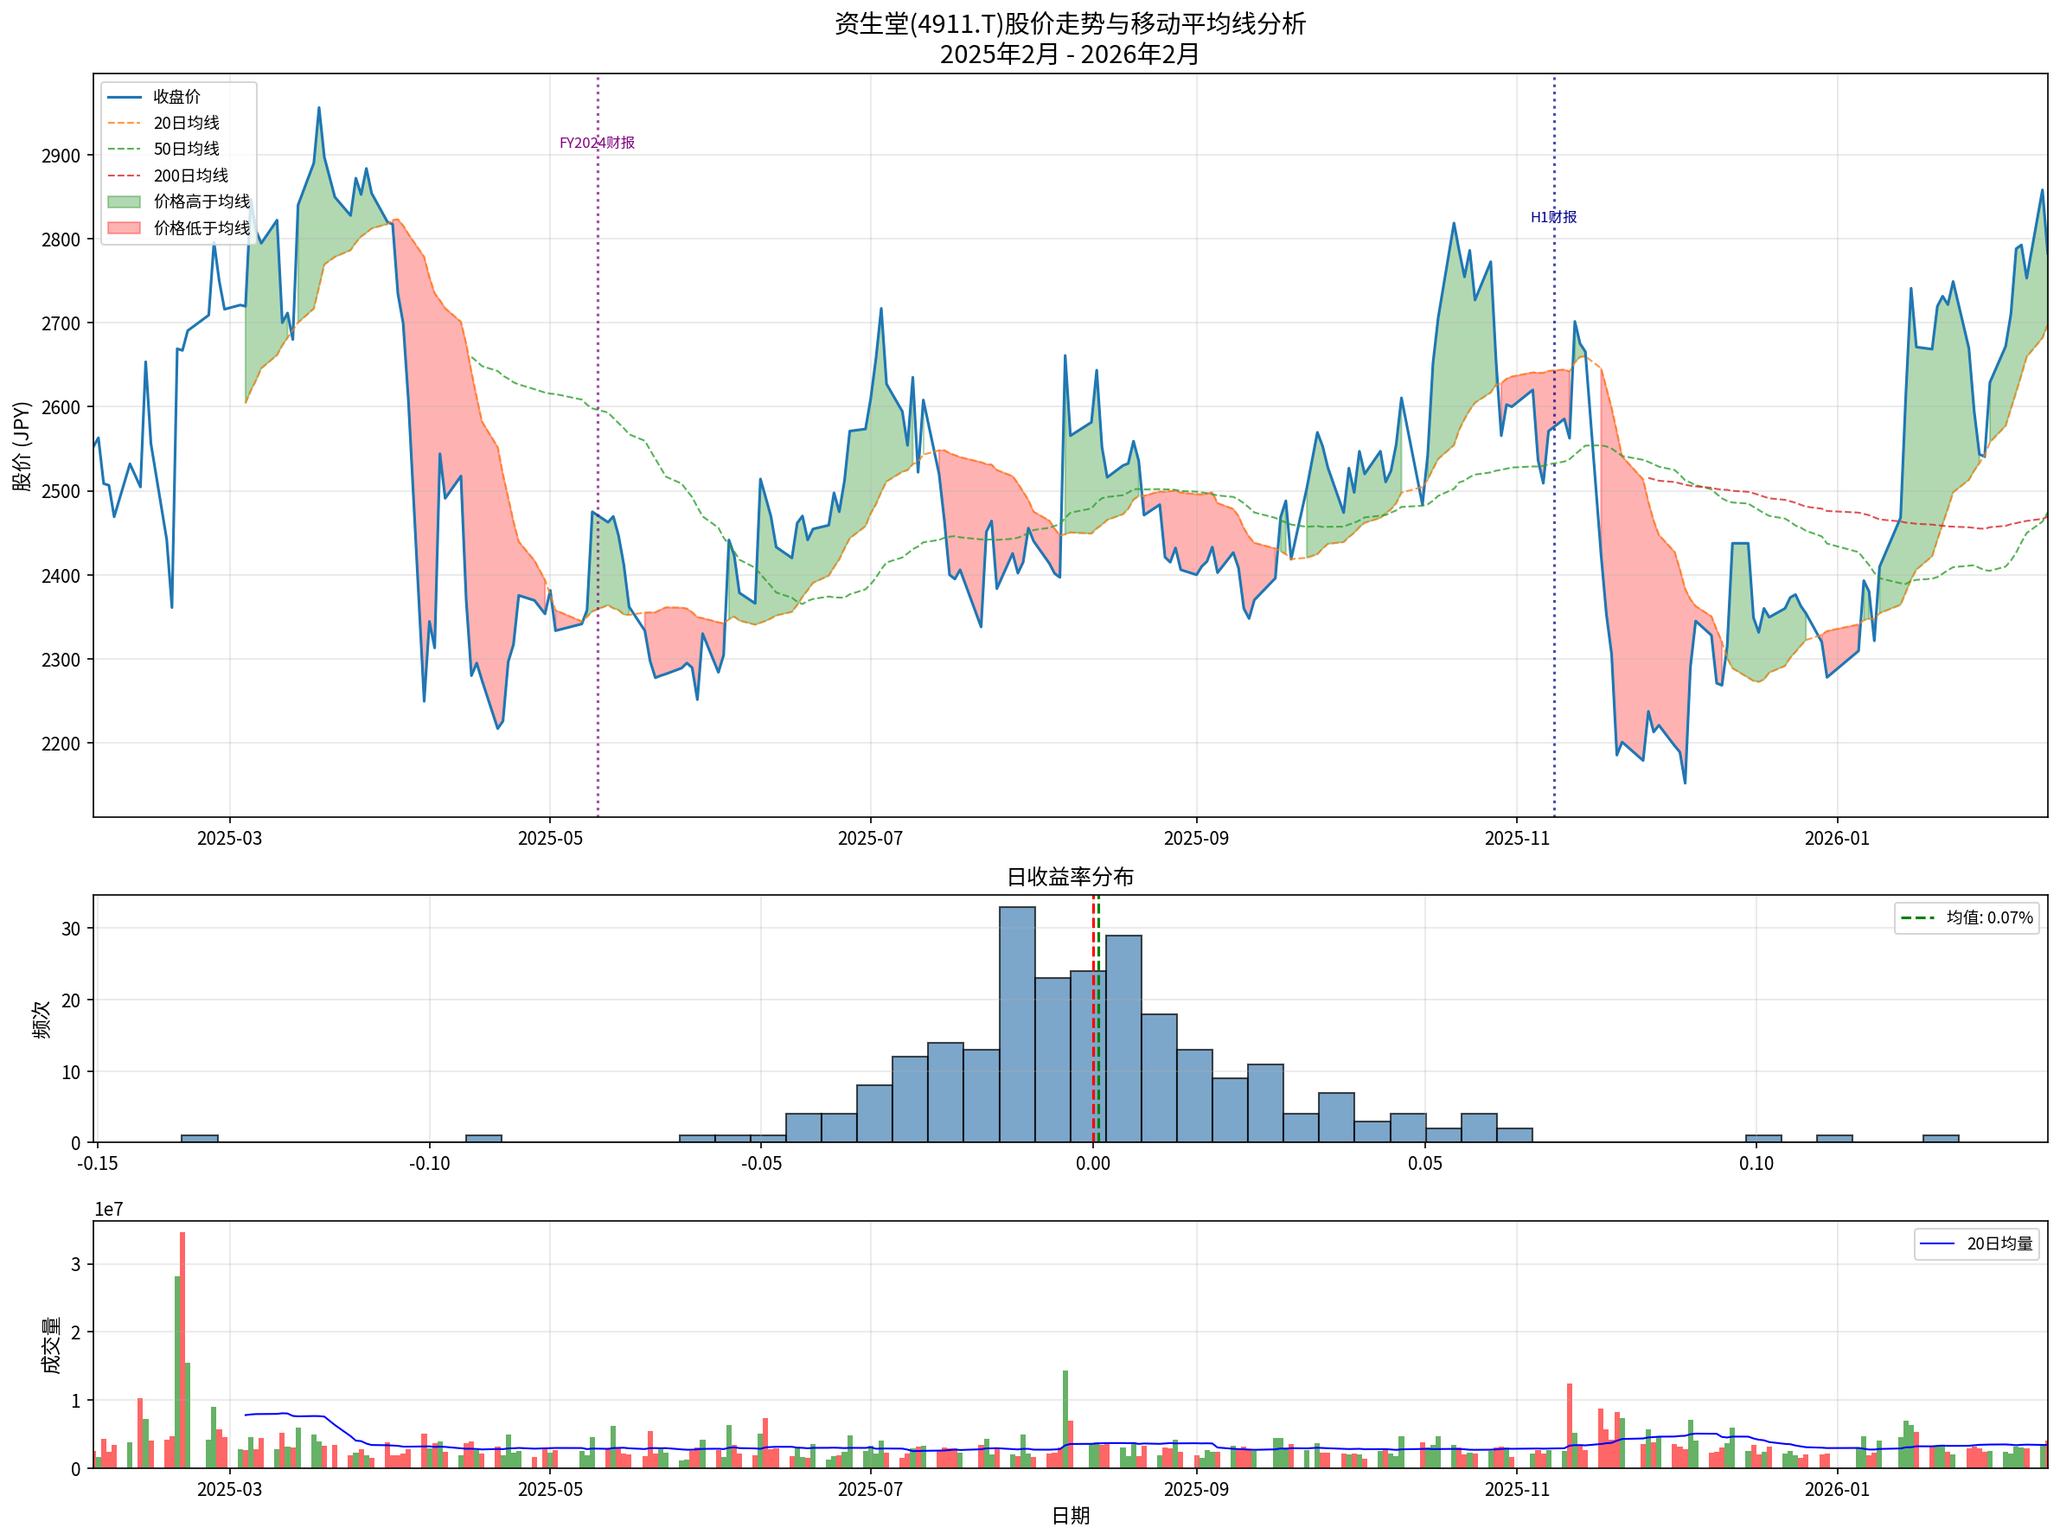Click the 2025-07 tick on price chart
Screen dimensions: 2060x1540
coord(870,839)
